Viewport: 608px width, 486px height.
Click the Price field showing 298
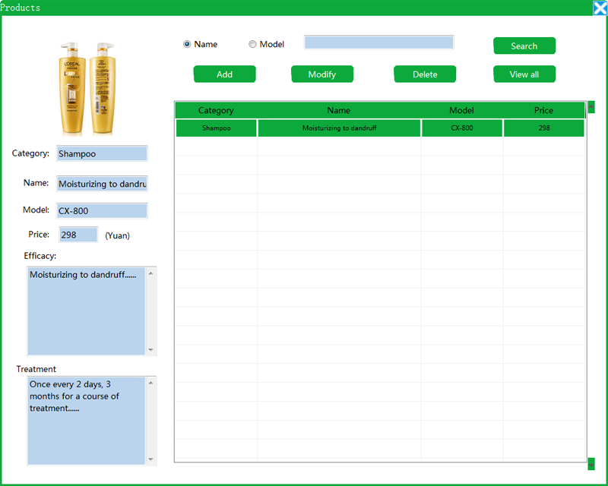[78, 235]
